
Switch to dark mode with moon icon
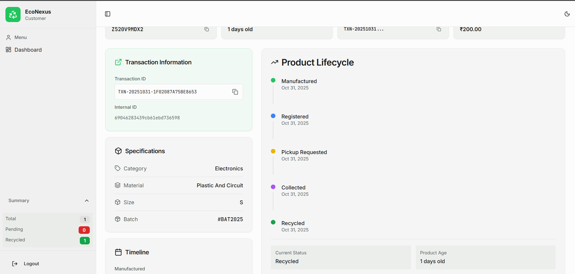(x=567, y=14)
